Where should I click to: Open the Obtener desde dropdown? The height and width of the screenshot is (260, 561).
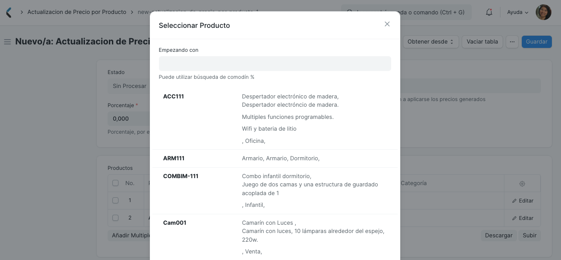pos(430,41)
